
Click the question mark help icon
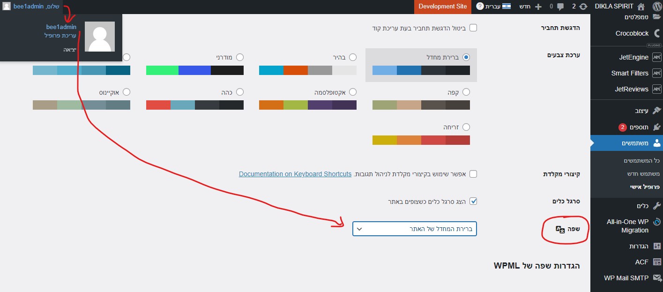coord(480,7)
